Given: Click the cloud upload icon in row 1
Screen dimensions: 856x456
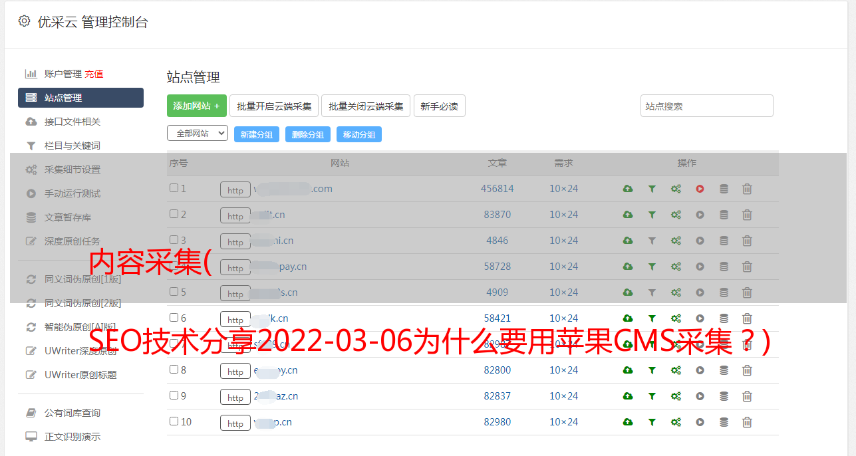Looking at the screenshot, I should 628,189.
